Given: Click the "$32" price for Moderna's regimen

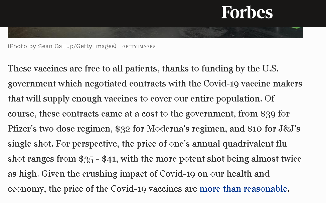Looking at the screenshot, I should point(123,129).
